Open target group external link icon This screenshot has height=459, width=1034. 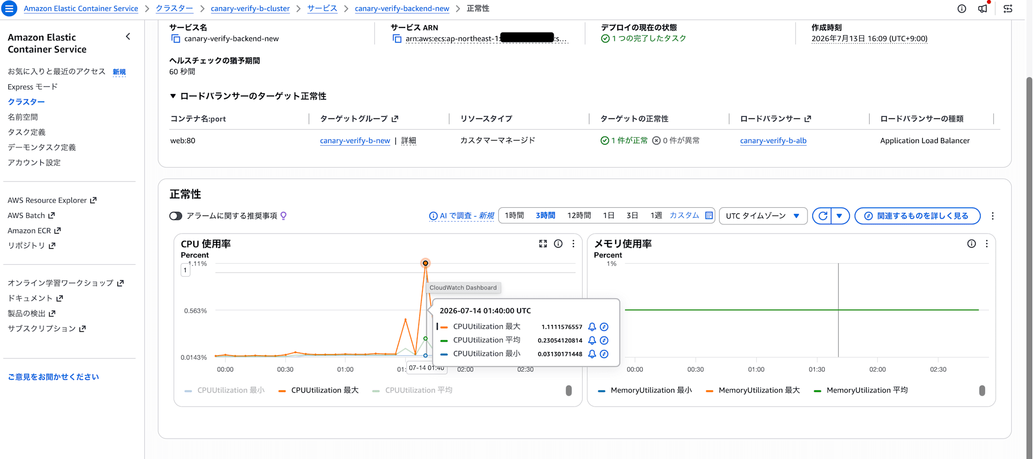click(x=395, y=119)
